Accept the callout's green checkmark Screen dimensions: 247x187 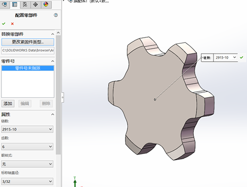(x=241, y=58)
